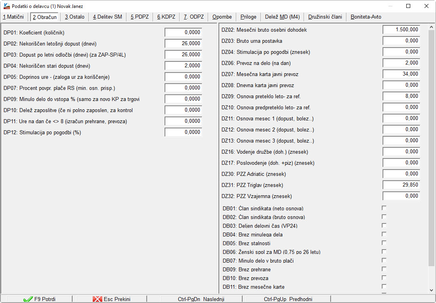Click DZ16 Vodenje družbe field
This screenshot has height=303, width=436.
tap(401, 152)
